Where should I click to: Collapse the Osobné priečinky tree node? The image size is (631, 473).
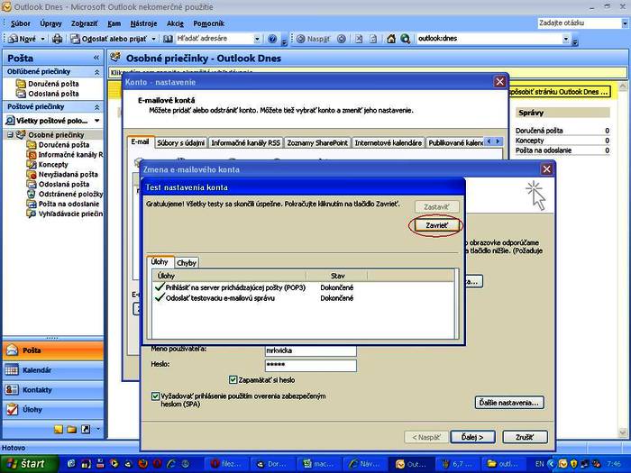10,135
